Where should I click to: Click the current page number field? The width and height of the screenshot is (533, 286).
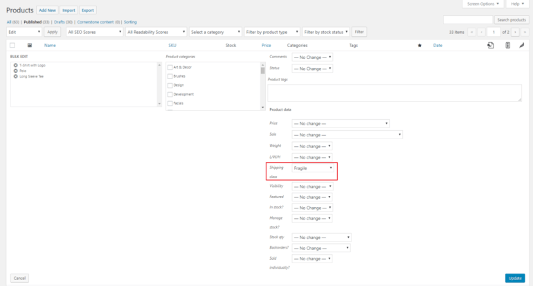[x=494, y=32]
